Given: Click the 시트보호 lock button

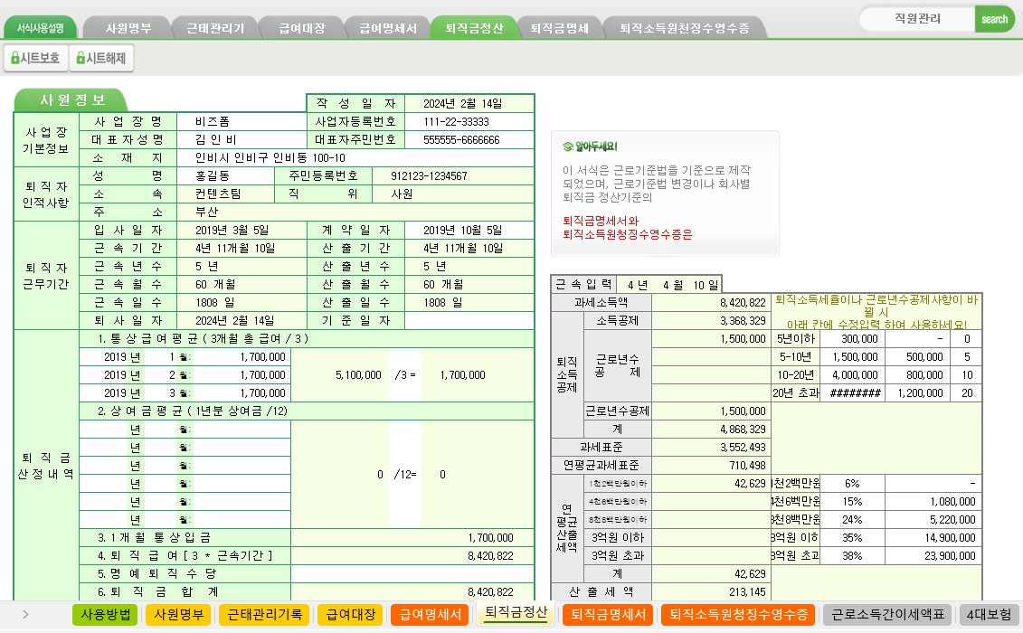Looking at the screenshot, I should pos(35,58).
